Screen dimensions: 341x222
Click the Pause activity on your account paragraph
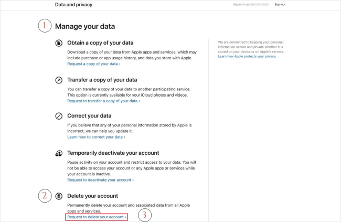pyautogui.click(x=132, y=168)
